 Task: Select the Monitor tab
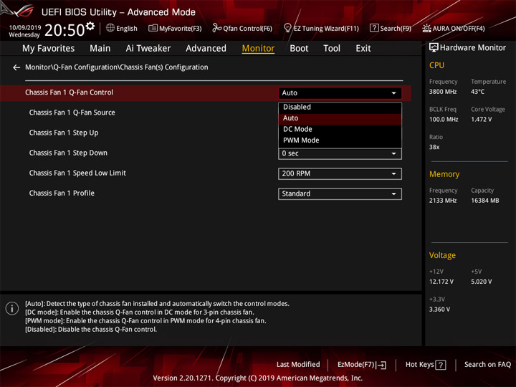tap(258, 49)
